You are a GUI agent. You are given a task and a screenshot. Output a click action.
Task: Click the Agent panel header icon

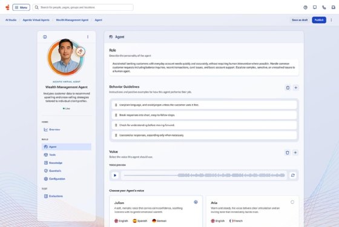click(111, 37)
